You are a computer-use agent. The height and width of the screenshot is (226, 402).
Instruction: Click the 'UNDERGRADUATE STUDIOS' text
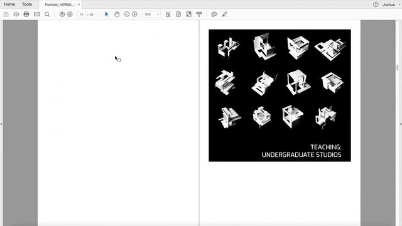[301, 155]
